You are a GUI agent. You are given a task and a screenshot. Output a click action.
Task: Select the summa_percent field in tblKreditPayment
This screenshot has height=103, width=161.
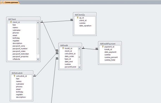(x=111, y=57)
